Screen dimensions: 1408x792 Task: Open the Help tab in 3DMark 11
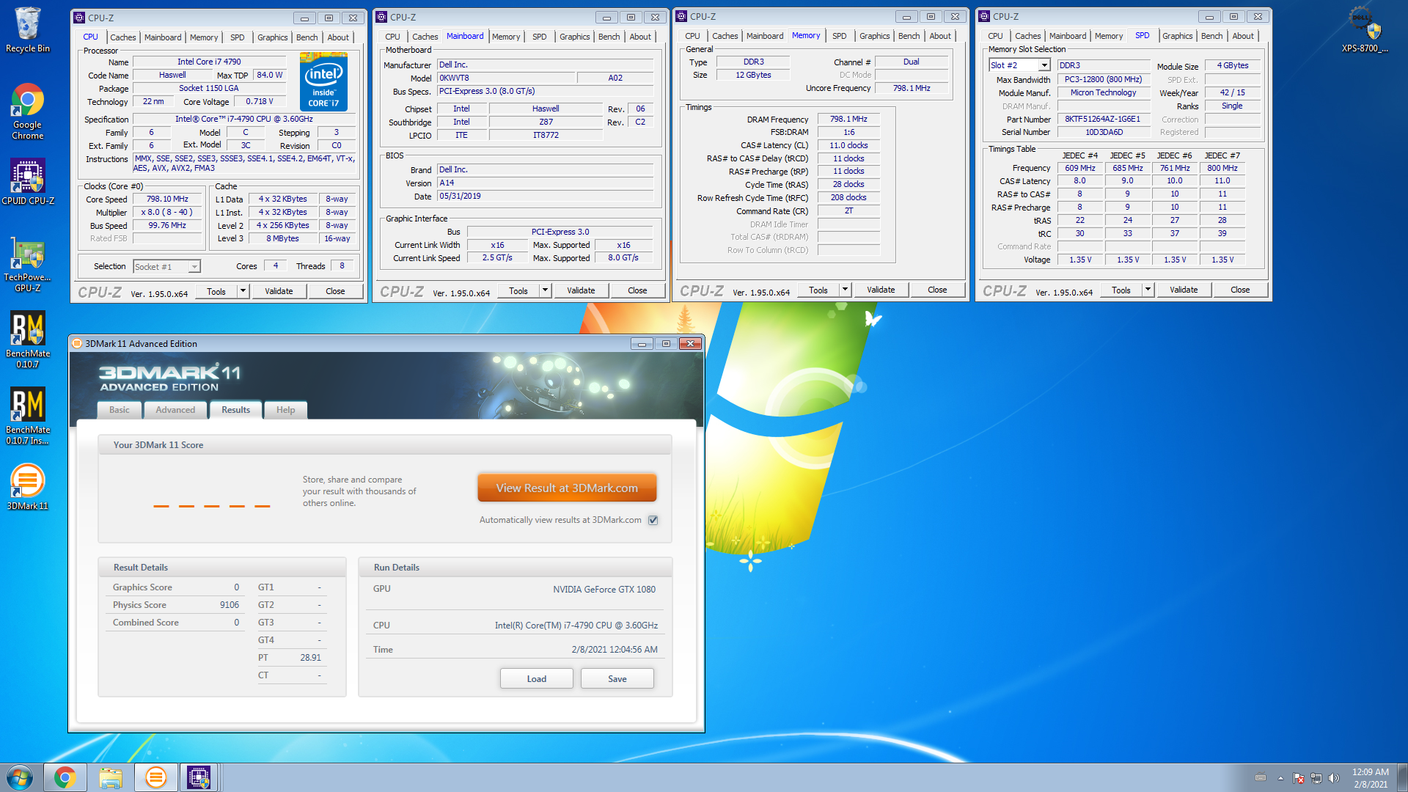(285, 410)
